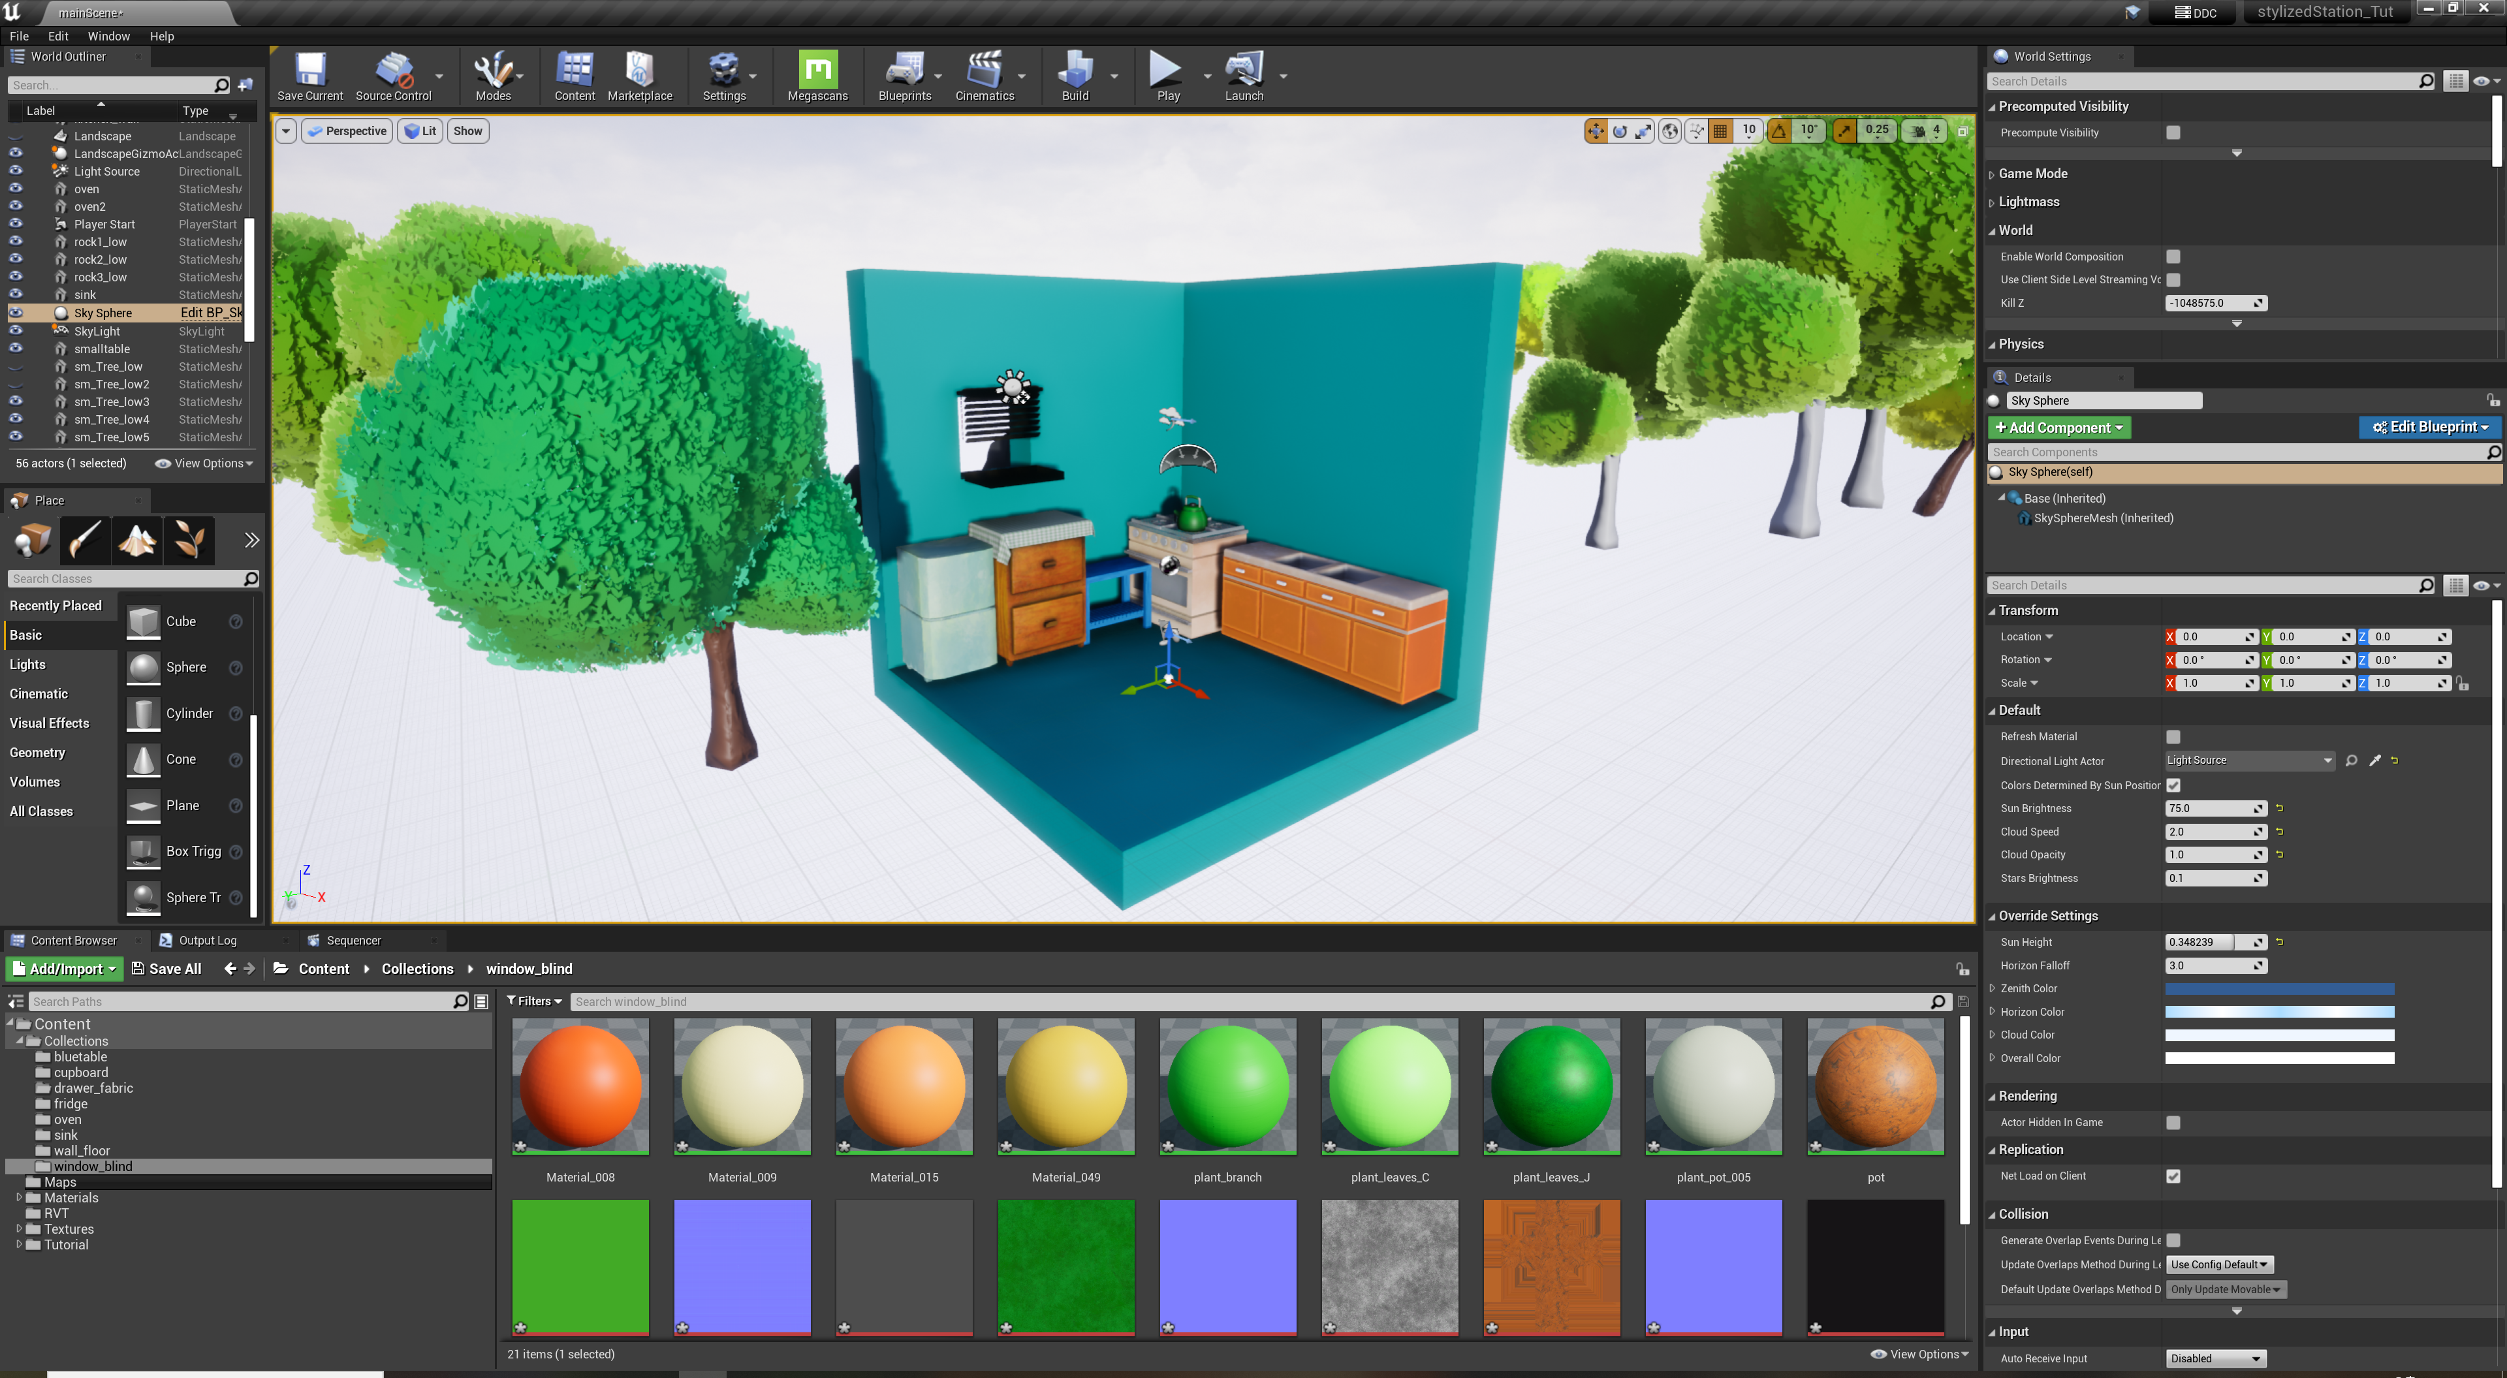Viewport: 2507px width, 1378px height.
Task: Expand the Game Mode section
Action: tap(2032, 173)
